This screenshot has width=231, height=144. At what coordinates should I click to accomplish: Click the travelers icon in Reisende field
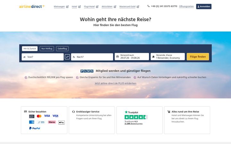153,57
